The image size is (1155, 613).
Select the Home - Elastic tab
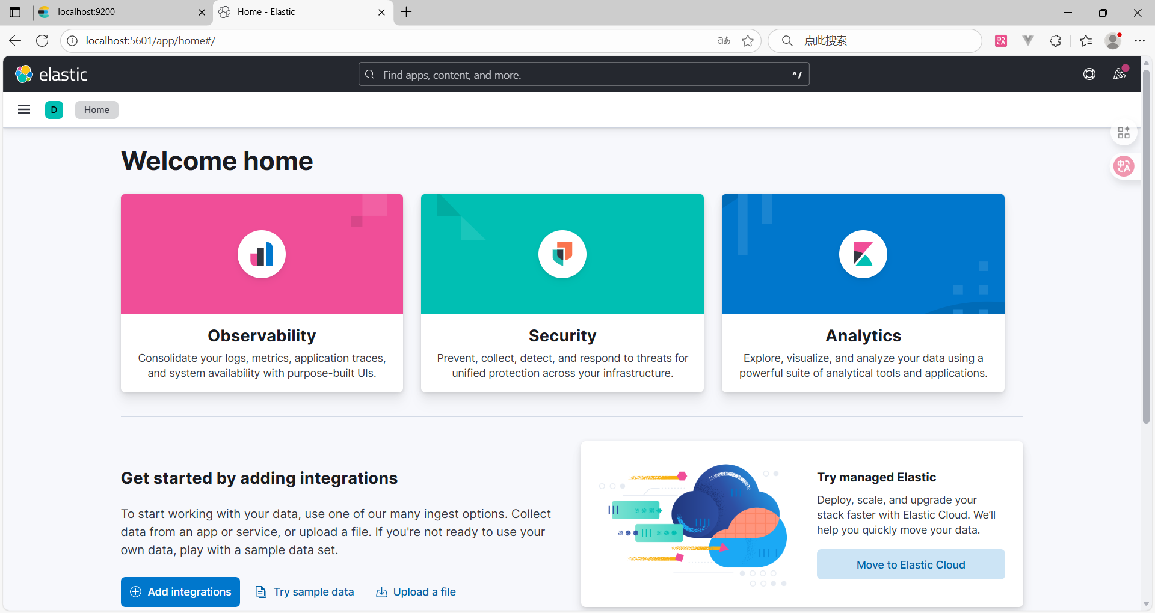pos(303,12)
